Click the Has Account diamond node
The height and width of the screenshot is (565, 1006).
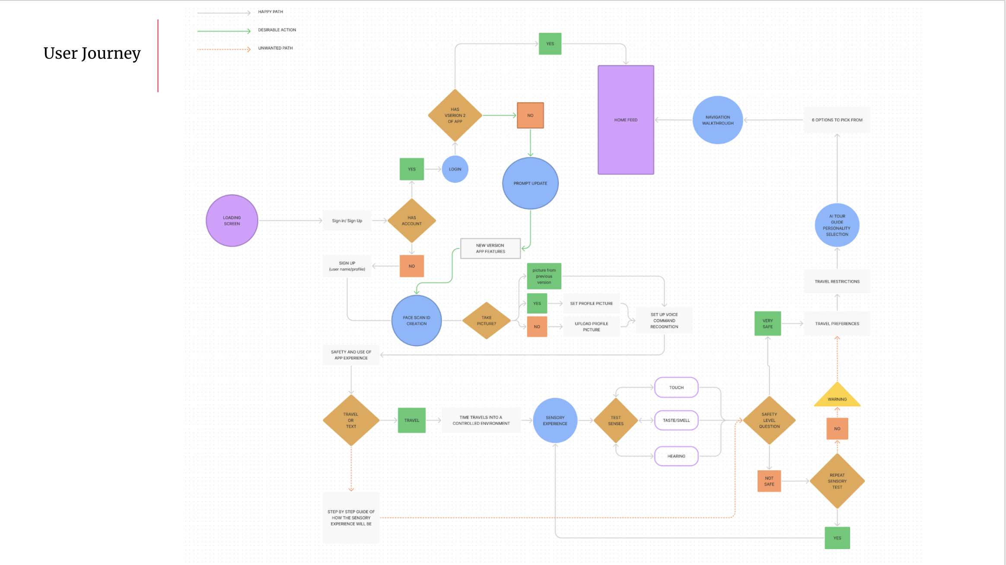411,221
